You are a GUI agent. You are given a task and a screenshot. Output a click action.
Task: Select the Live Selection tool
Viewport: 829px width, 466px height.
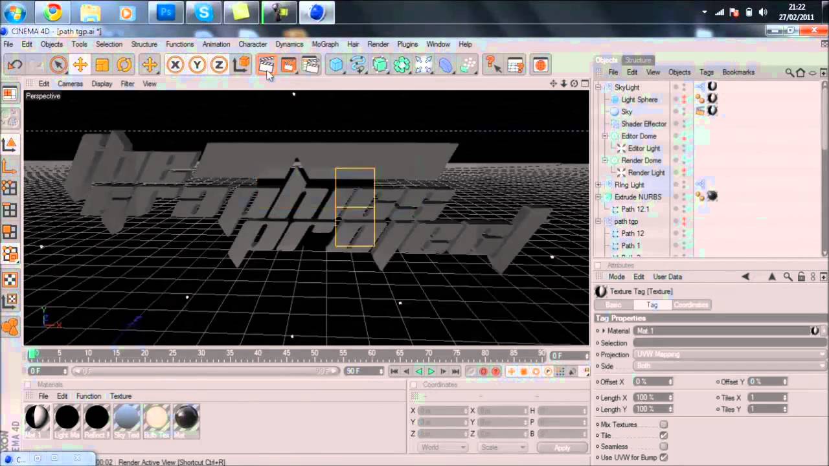[58, 65]
